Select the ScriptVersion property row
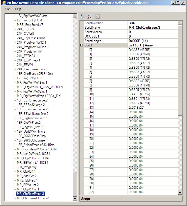Screen dimensions: 187x206 (x=131, y=32)
